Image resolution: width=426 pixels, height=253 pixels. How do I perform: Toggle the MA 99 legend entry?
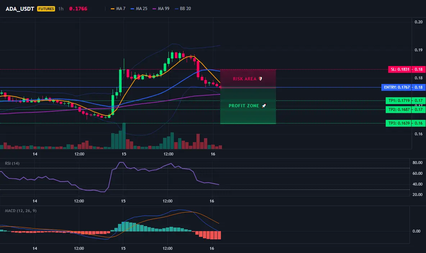click(161, 9)
